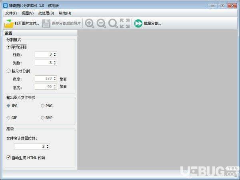The width and height of the screenshot is (240, 180).
Task: Open the 文件(F) menu
Action: (11, 13)
